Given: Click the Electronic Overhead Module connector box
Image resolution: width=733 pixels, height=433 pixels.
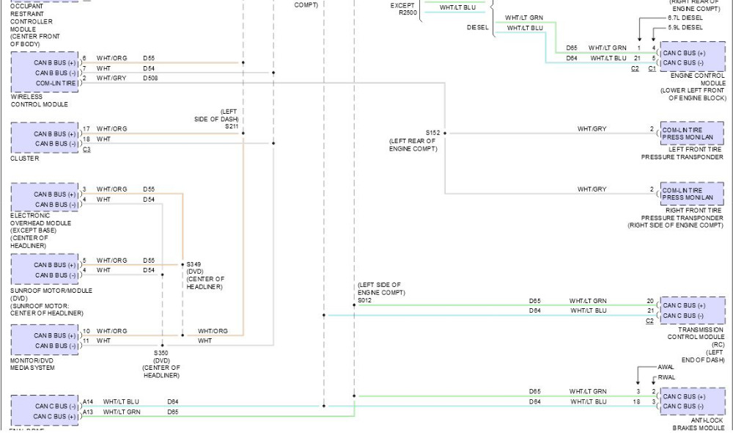Looking at the screenshot, I should [x=45, y=197].
